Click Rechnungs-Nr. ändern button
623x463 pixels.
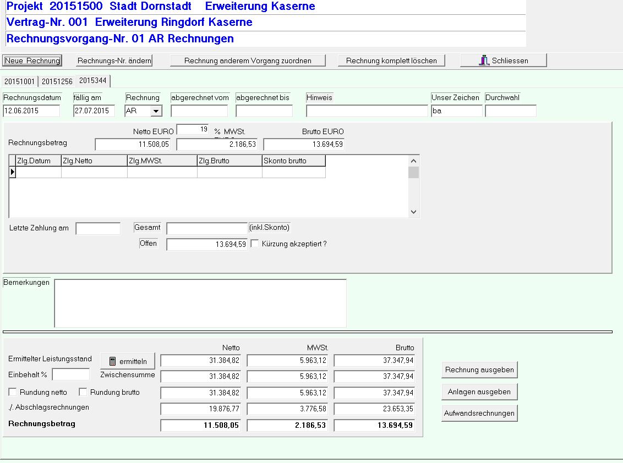click(114, 60)
